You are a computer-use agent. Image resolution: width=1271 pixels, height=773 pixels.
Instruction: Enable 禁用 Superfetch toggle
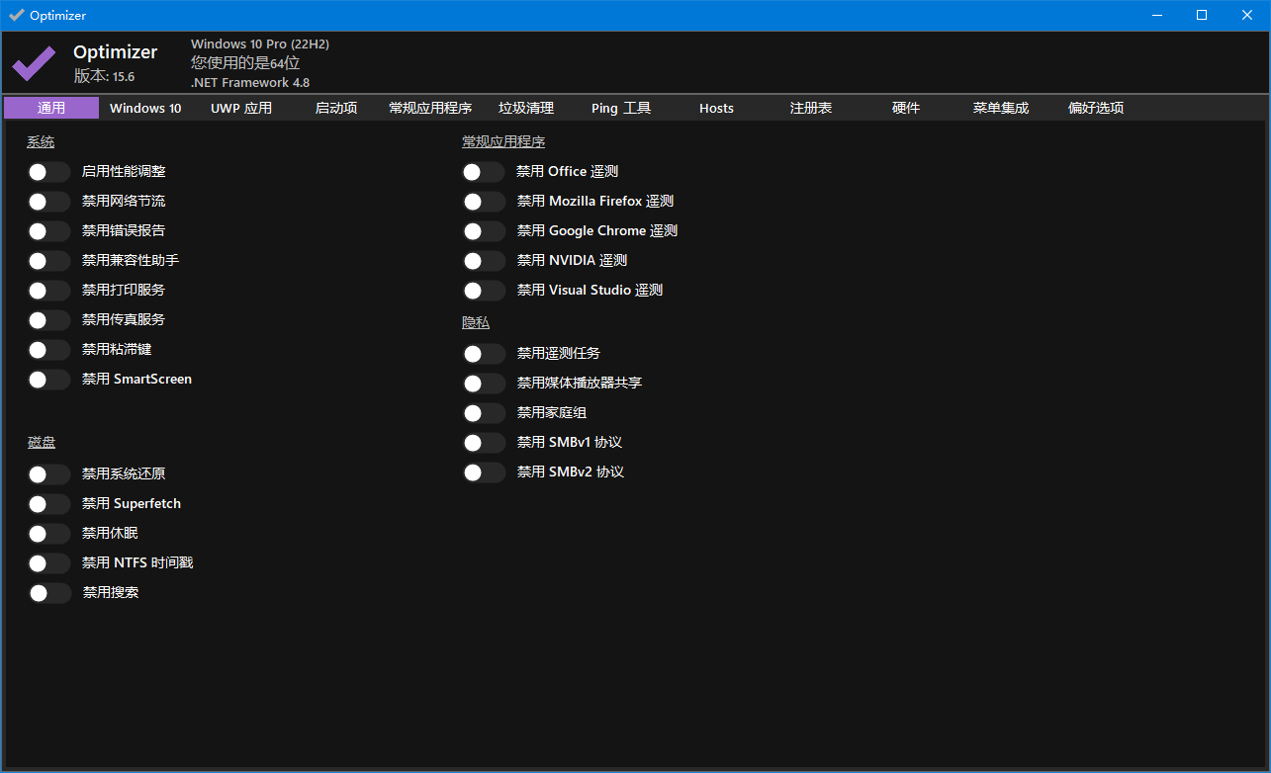pos(48,504)
